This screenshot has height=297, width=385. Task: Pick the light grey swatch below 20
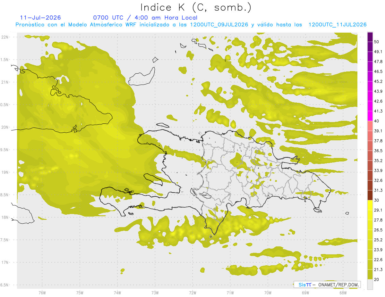pyautogui.click(x=370, y=285)
